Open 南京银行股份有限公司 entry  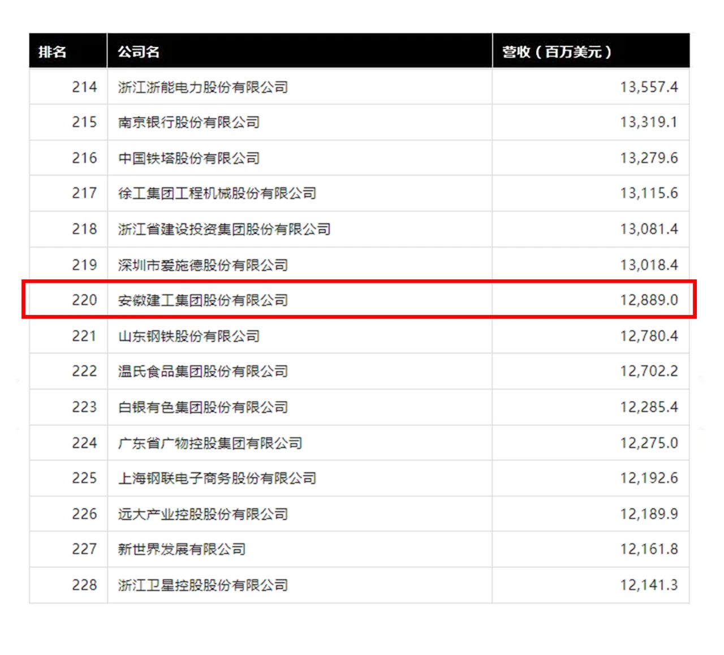188,122
